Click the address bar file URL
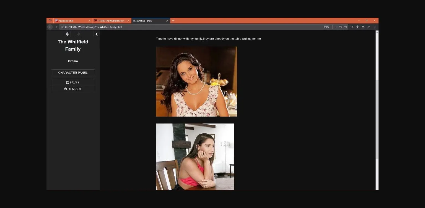The image size is (425, 208). (94, 27)
